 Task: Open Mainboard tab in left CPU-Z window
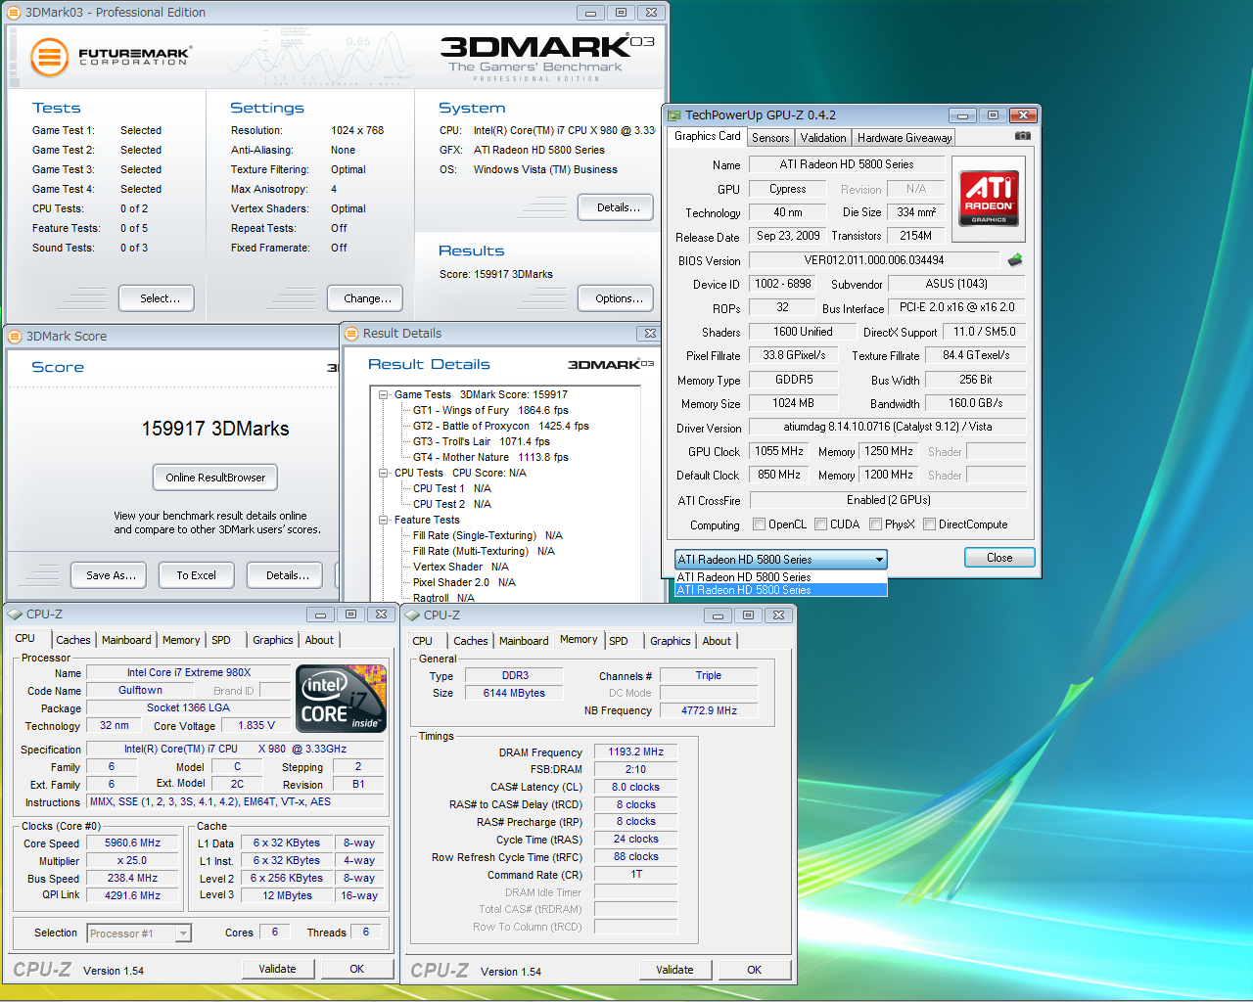tap(126, 640)
